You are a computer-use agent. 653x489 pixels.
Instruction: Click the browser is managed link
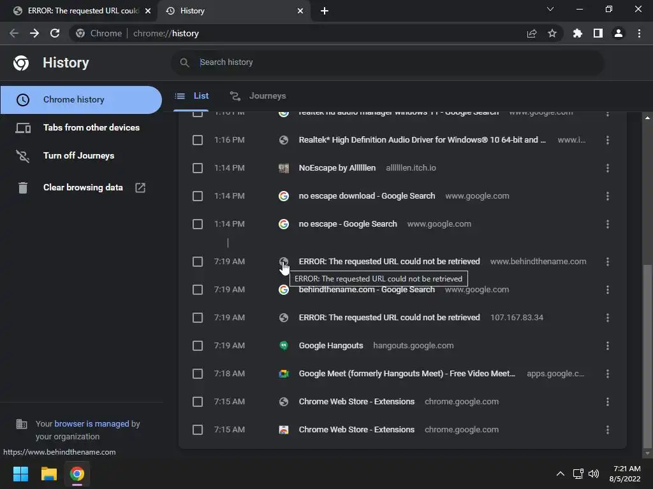point(92,423)
